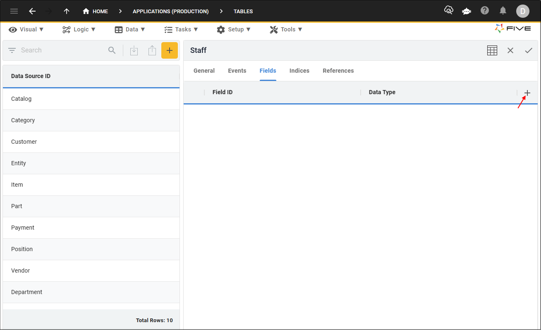541x330 pixels.
Task: Open the Logic menu
Action: click(79, 29)
